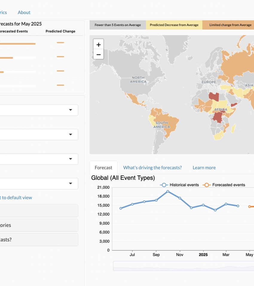
Task: Open 'What's driving the forecasts?' tab
Action: [x=152, y=168]
